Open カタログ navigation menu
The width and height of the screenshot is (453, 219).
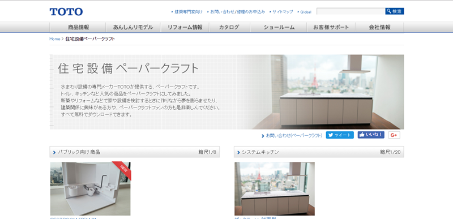click(x=230, y=27)
